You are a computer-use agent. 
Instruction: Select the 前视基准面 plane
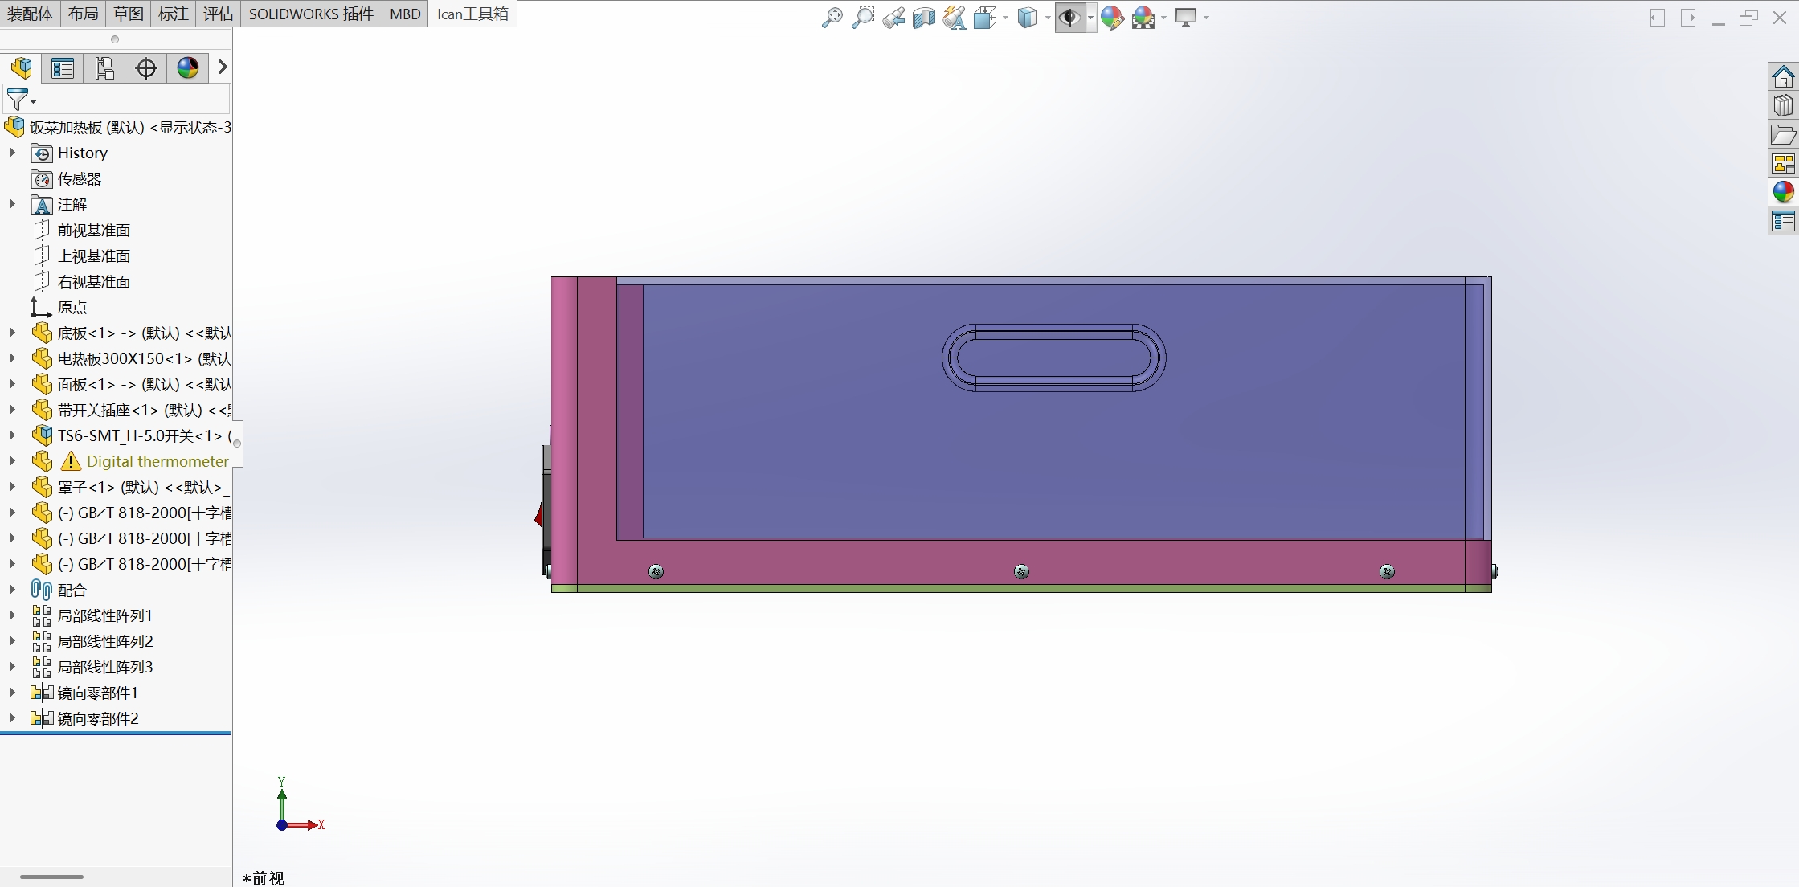tap(93, 231)
